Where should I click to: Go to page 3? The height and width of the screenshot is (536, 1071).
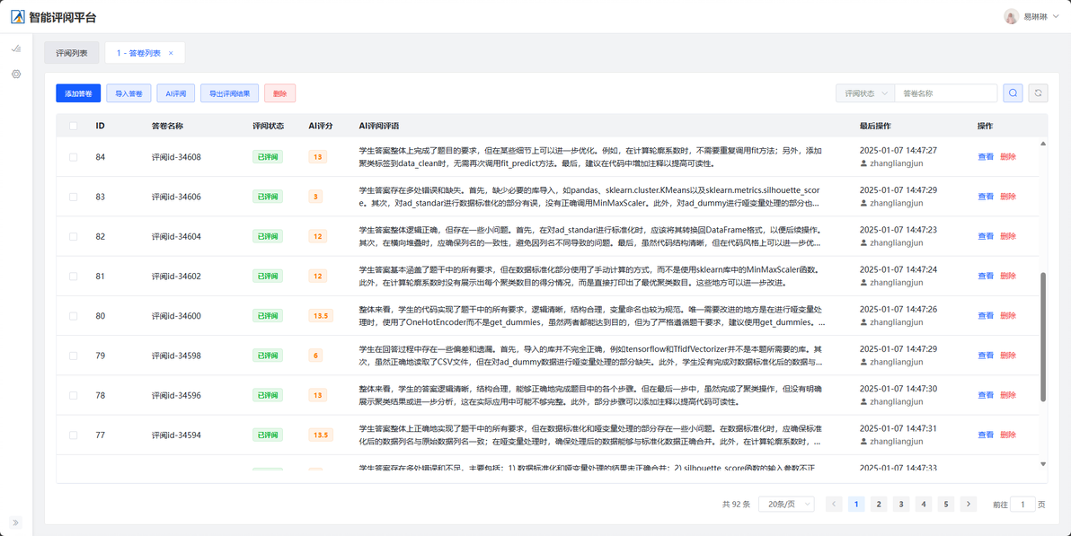point(901,504)
